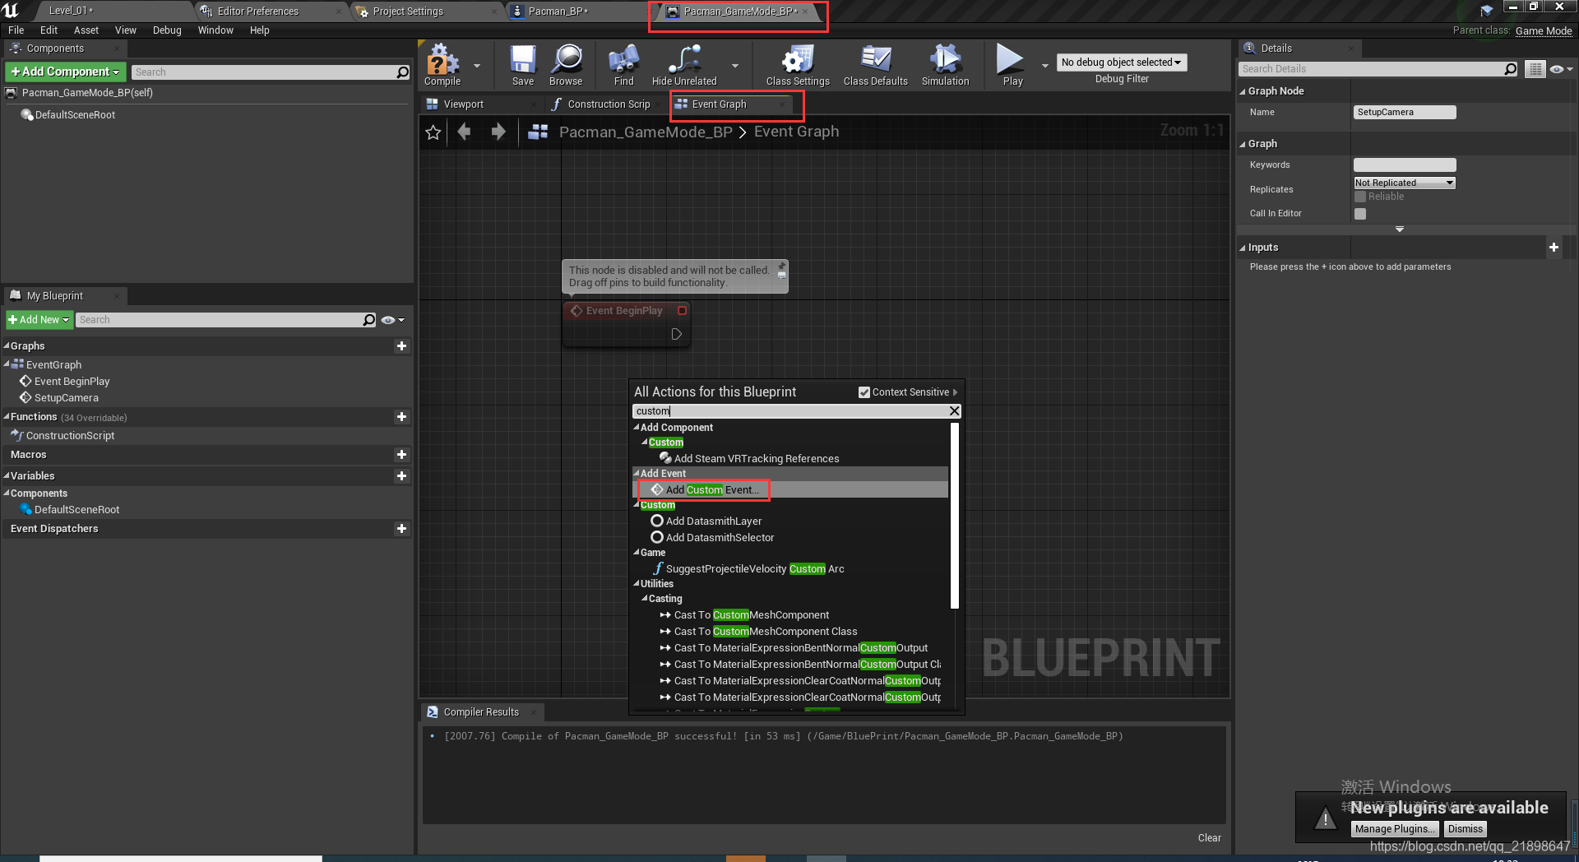1579x862 pixels.
Task: Expand Compile options dropdown arrow
Action: (477, 65)
